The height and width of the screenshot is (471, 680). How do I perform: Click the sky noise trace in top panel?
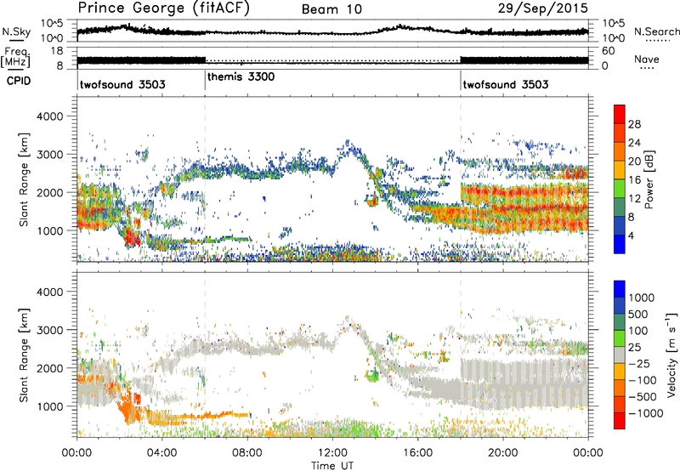(332, 31)
